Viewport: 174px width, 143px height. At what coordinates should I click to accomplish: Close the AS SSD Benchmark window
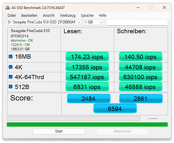click(164, 8)
